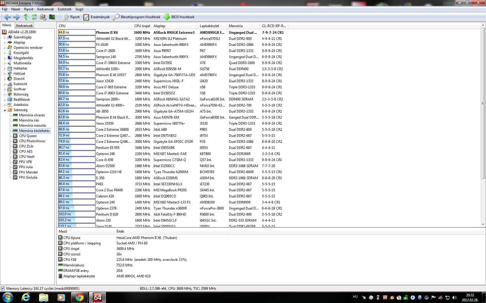Image resolution: width=486 pixels, height=303 pixels.
Task: Expand the Multimédia tree node arrow
Action: coord(5,63)
